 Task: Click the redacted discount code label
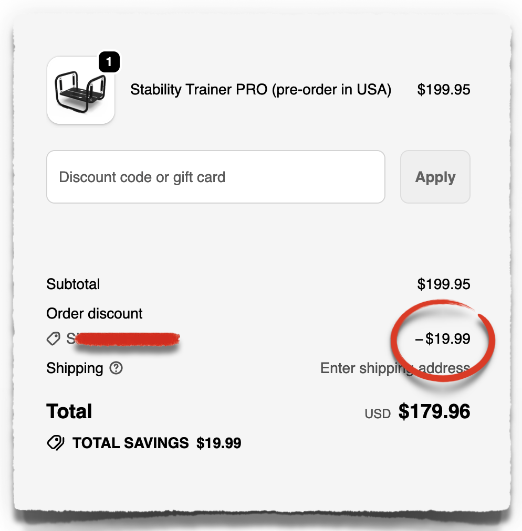coord(123,339)
